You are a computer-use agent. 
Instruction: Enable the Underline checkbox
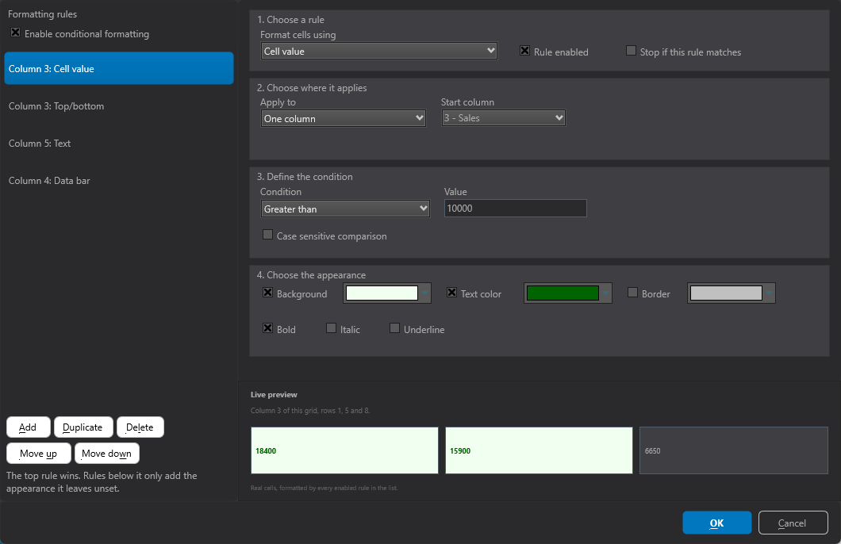pyautogui.click(x=394, y=328)
